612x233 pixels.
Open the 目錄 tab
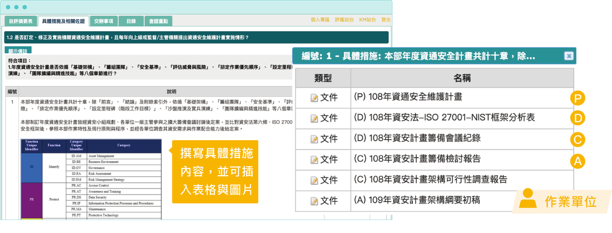pyautogui.click(x=131, y=21)
